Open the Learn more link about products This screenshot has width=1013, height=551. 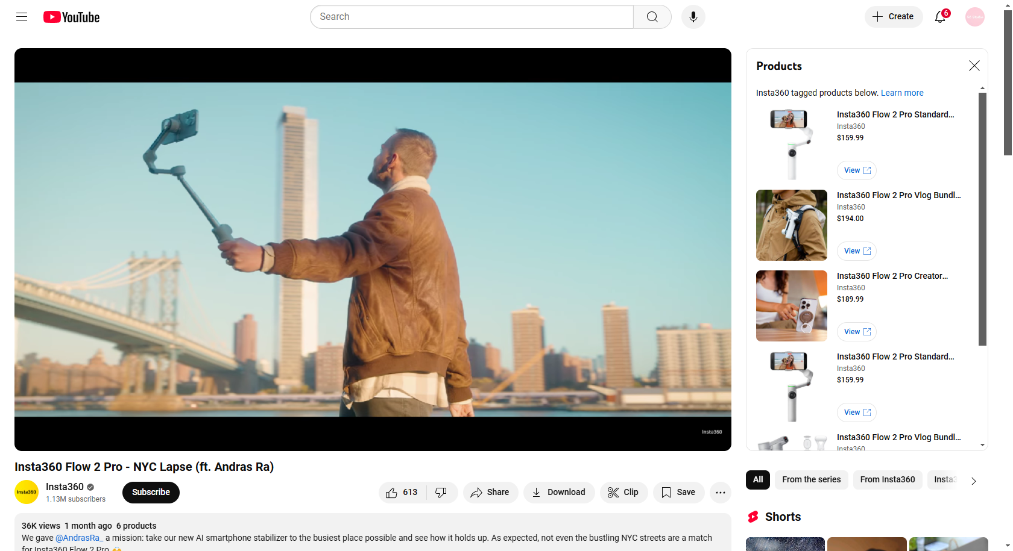point(901,93)
